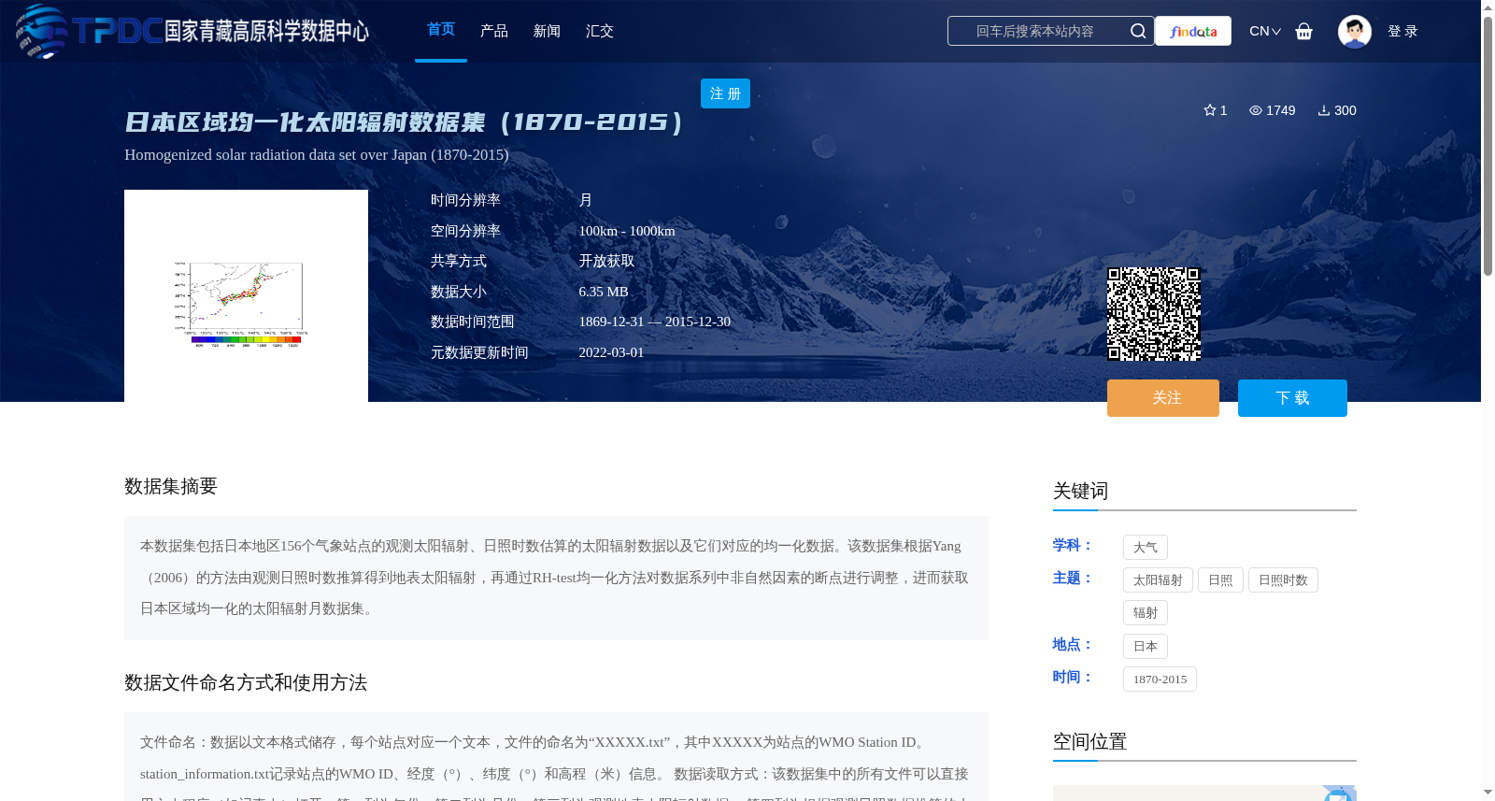Select the 日照时数 keyword tag
1495x801 pixels.
(1283, 580)
